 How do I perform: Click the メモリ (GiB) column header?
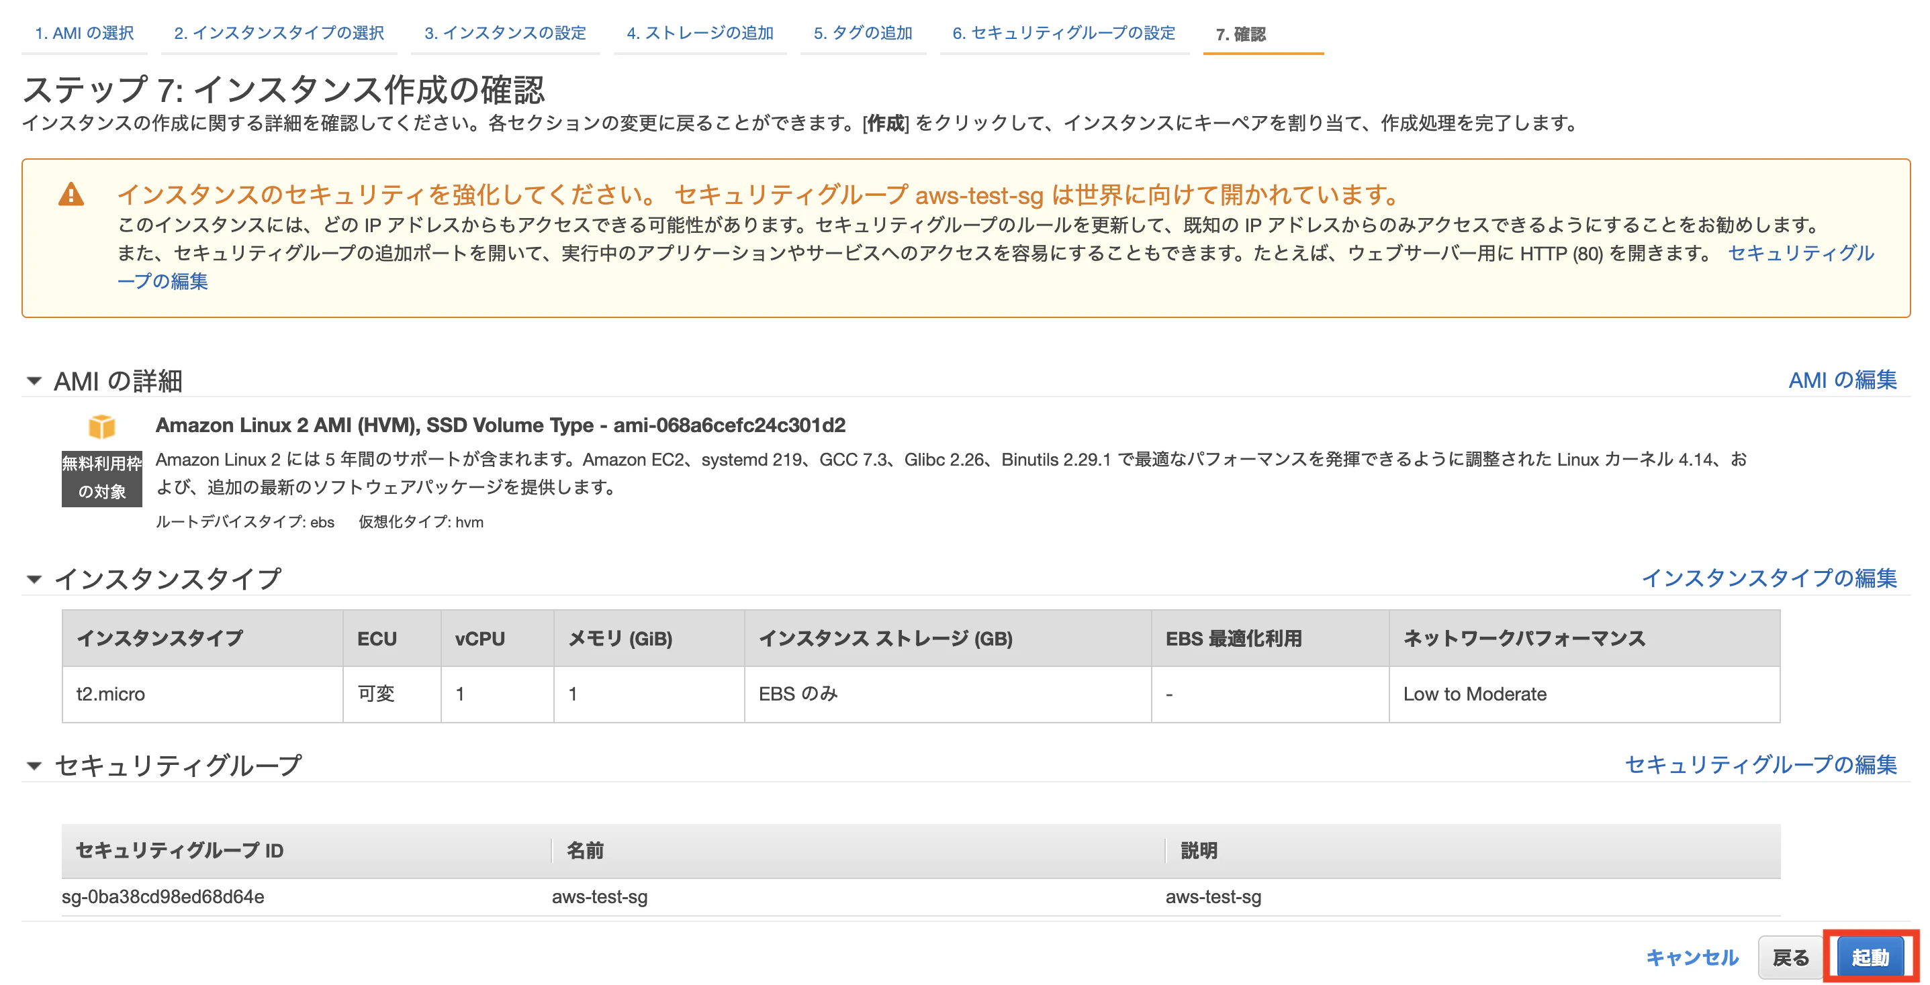click(x=649, y=639)
